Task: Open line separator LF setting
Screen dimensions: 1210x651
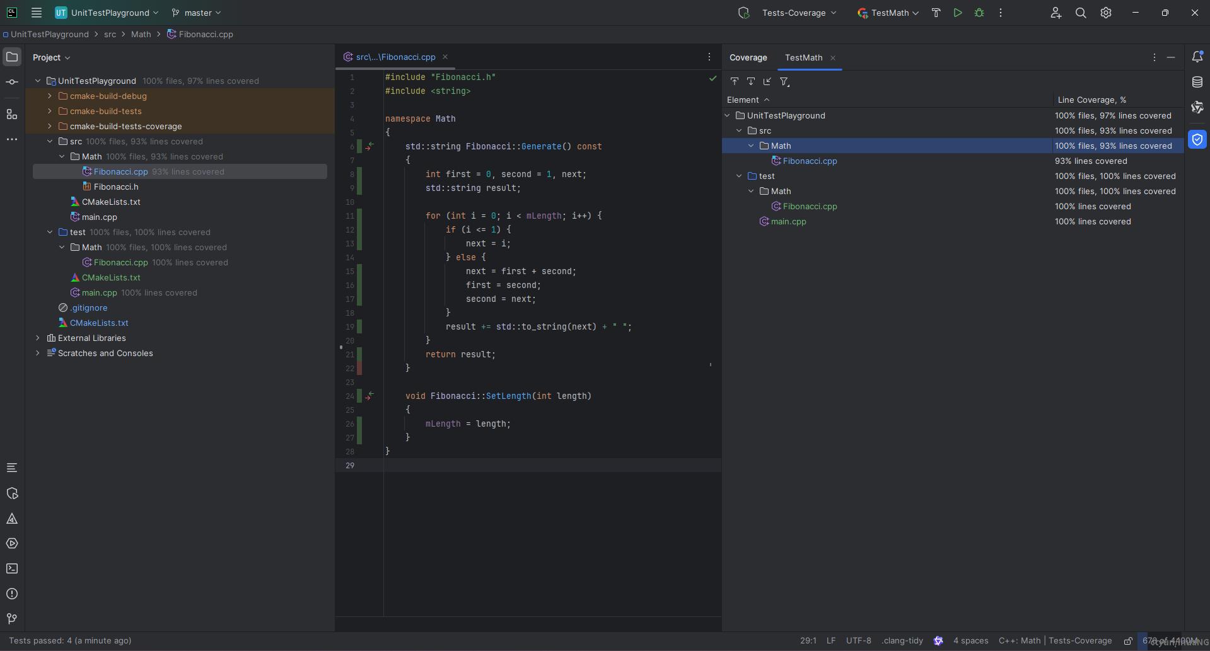Action: tap(831, 641)
